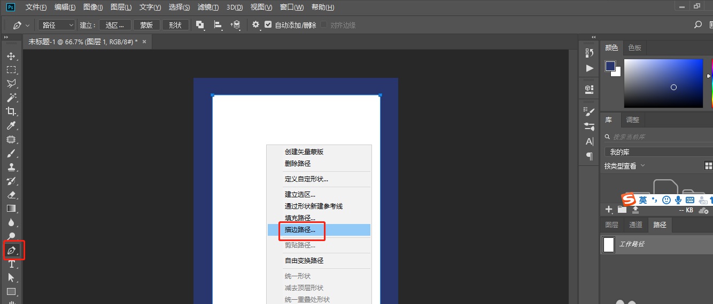
Task: Switch to the 通道 panel tab
Action: [x=635, y=225]
